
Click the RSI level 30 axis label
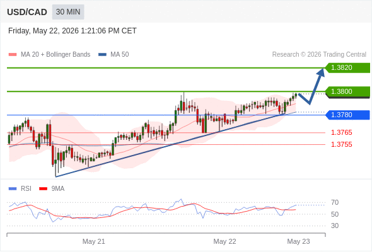(x=335, y=226)
